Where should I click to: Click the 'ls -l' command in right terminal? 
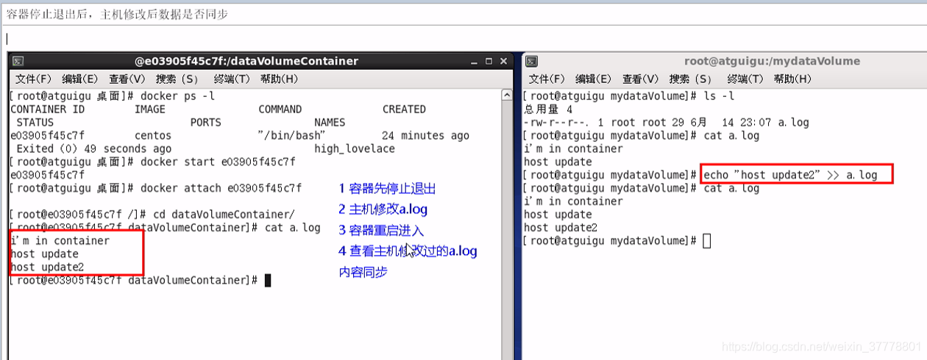pyautogui.click(x=719, y=96)
